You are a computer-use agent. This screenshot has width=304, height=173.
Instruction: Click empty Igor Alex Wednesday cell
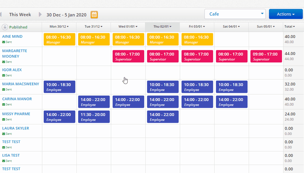(x=128, y=73)
